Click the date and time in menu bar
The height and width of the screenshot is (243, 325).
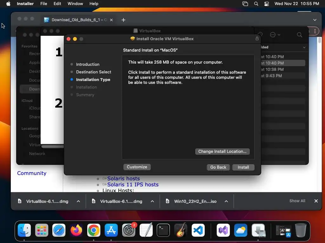point(297,3)
